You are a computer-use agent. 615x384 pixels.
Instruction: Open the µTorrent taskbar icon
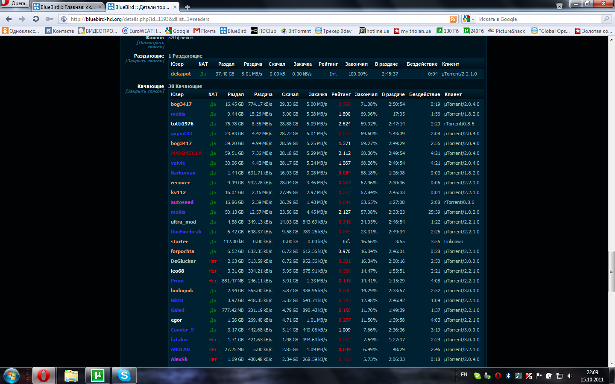click(97, 375)
